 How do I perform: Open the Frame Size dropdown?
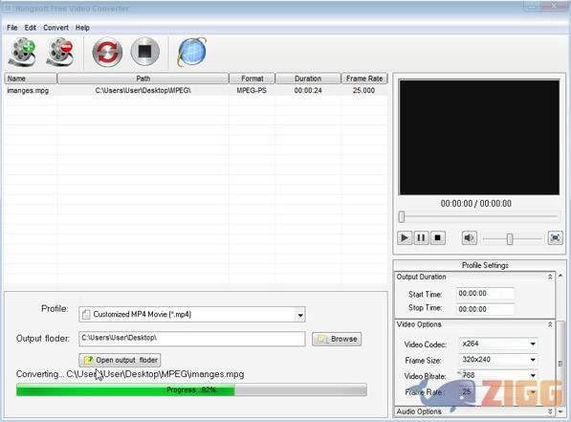tap(498, 360)
